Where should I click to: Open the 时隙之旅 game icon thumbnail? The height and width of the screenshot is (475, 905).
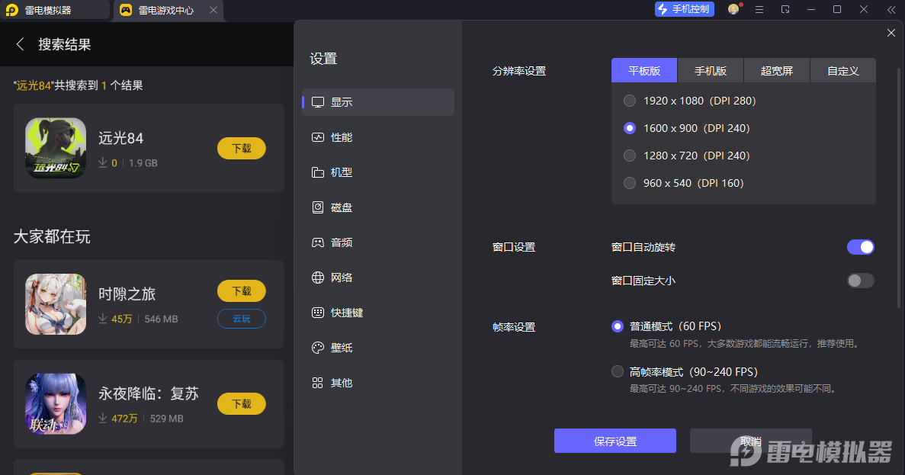[x=56, y=304]
